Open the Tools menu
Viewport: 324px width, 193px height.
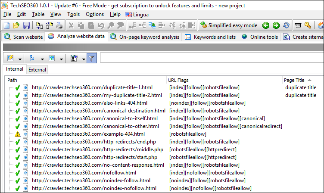(73, 14)
